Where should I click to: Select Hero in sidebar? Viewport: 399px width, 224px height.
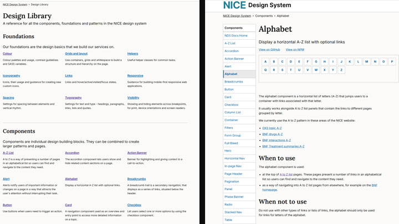click(239, 150)
